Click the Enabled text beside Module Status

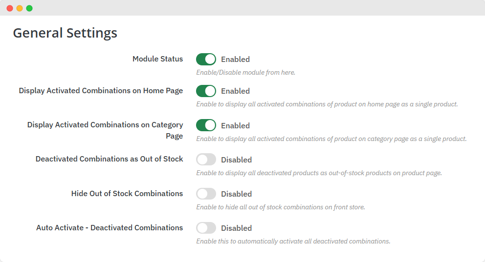coord(235,60)
